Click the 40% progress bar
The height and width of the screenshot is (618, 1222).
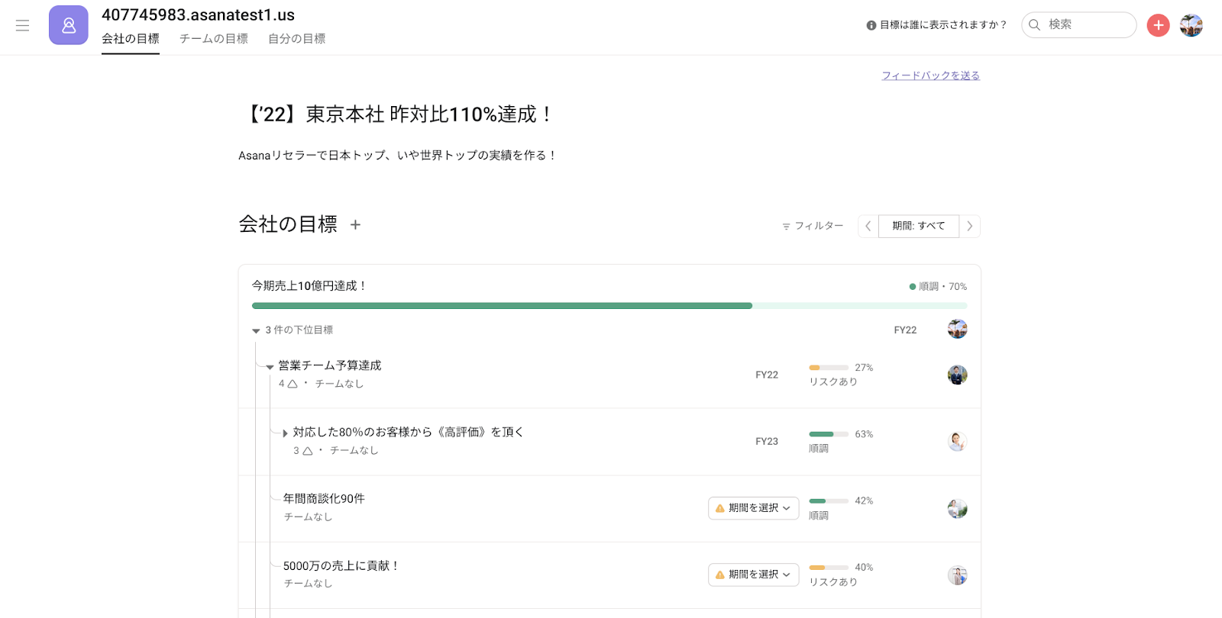click(829, 568)
